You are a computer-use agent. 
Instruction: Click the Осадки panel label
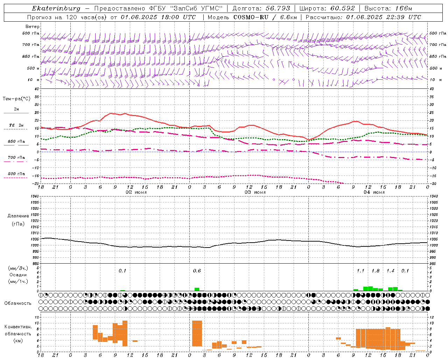[18, 275]
